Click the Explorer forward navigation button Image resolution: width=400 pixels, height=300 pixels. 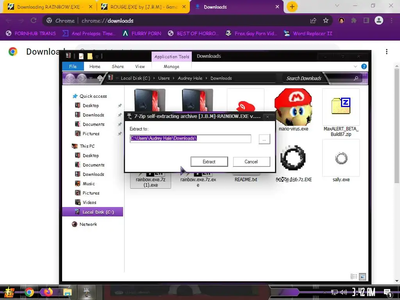click(82, 78)
